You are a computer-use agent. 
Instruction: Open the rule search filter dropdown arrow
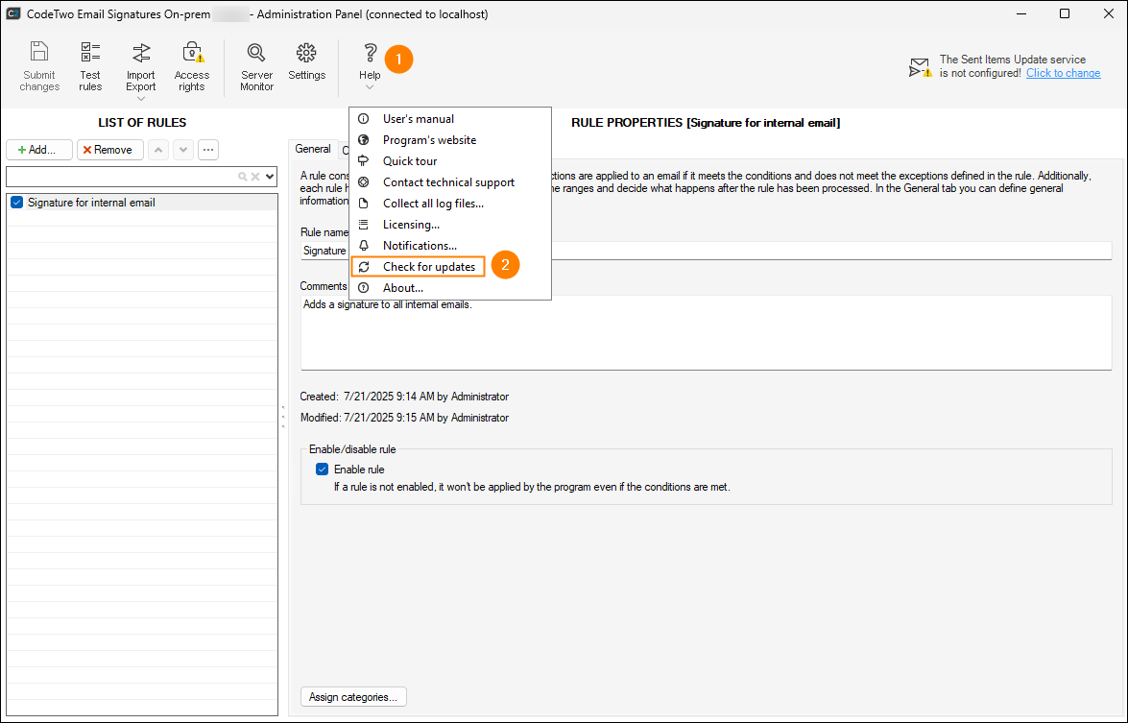(270, 177)
